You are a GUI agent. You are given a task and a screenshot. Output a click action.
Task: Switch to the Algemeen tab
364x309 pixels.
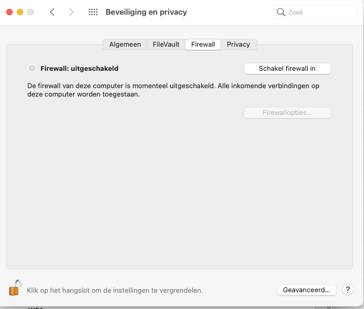pos(125,44)
